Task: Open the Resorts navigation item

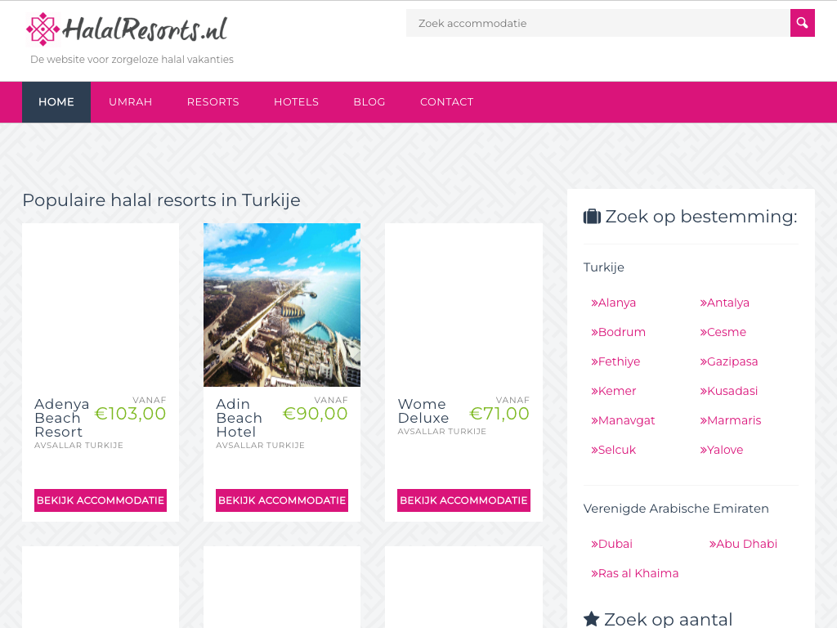Action: point(213,102)
